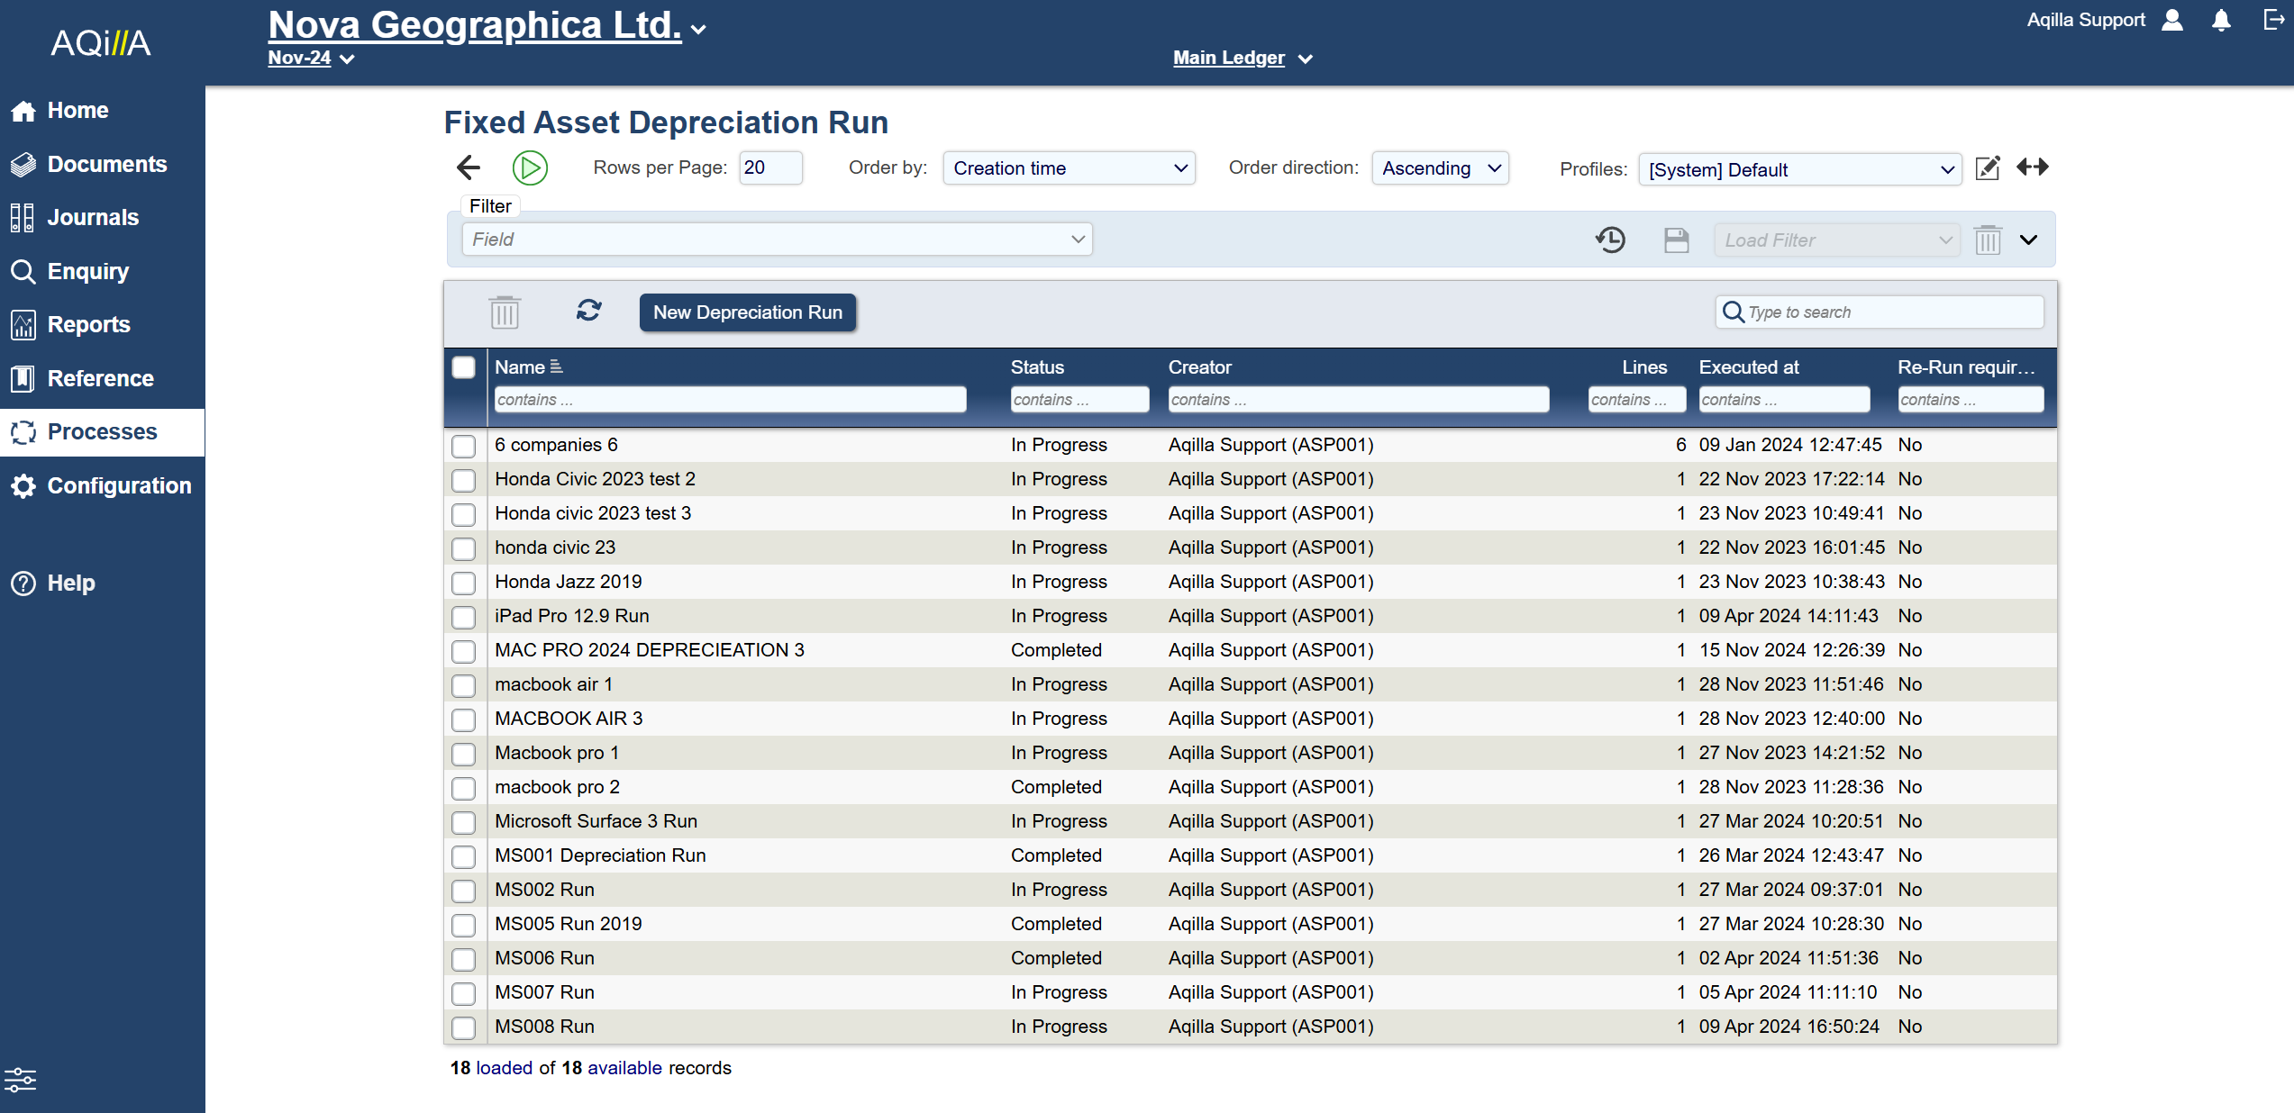Click the Main Ledger link
Image resolution: width=2294 pixels, height=1113 pixels.
coord(1229,58)
